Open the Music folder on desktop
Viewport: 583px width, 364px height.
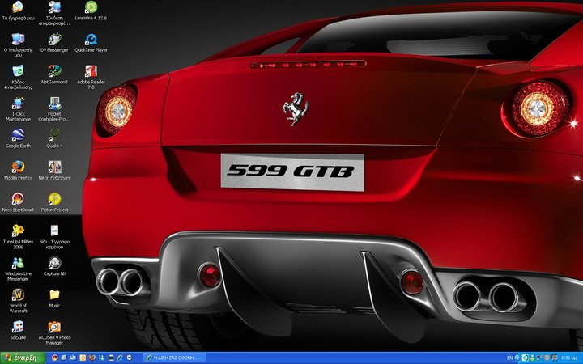pyautogui.click(x=54, y=298)
